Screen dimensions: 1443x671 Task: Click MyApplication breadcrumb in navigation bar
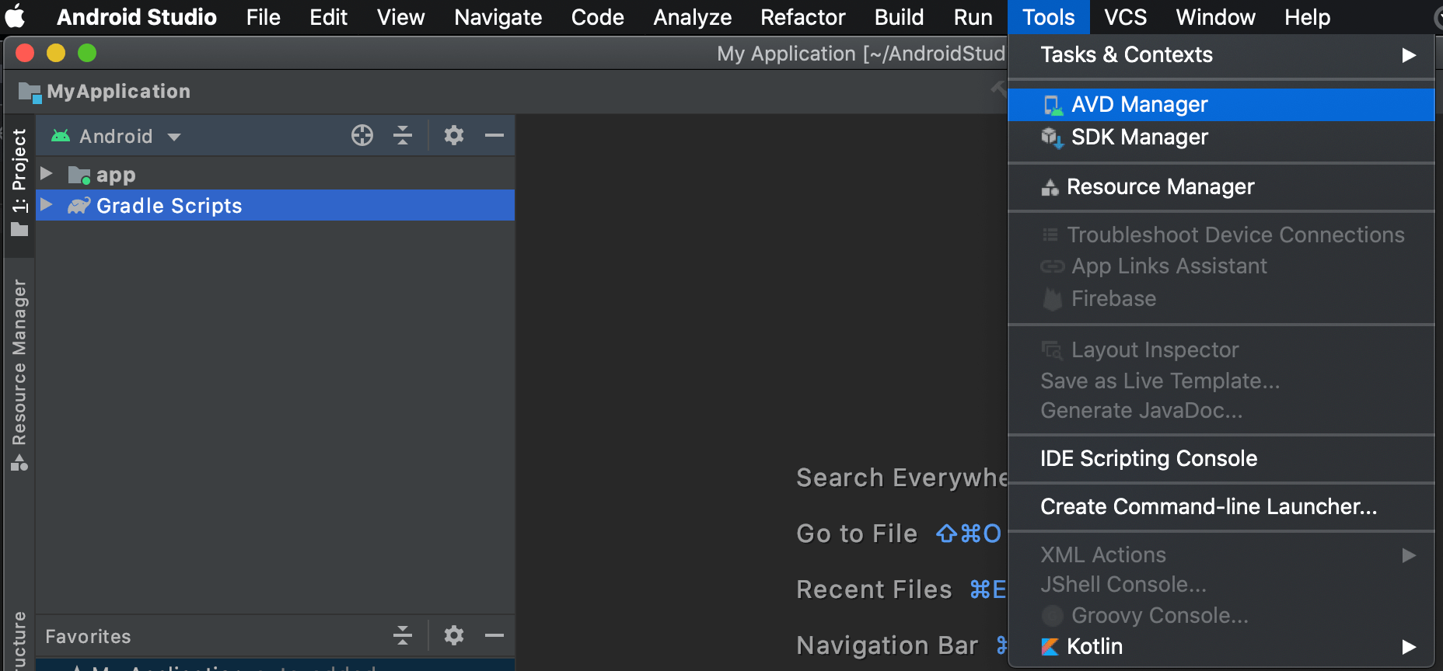pyautogui.click(x=118, y=92)
